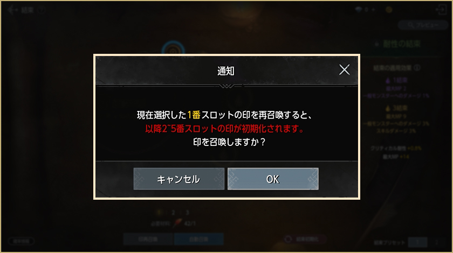Click the キャンセル button

click(x=179, y=179)
